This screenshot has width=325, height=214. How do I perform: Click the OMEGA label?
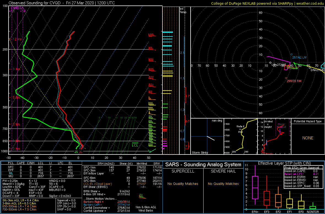(17, 8)
